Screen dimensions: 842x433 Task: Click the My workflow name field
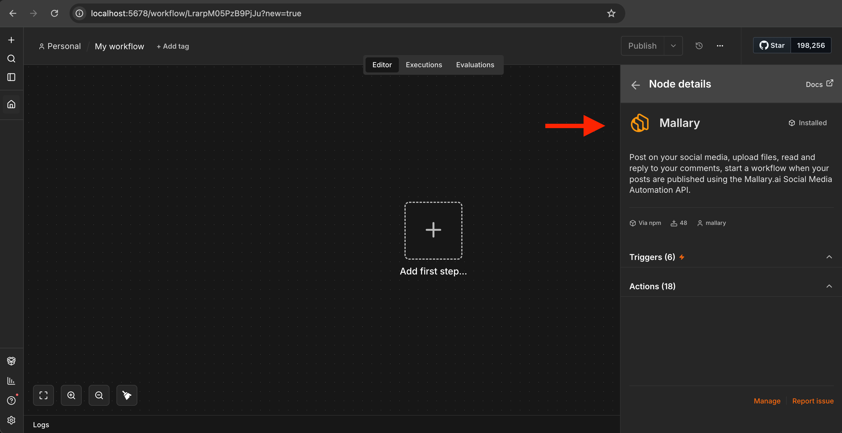click(x=119, y=46)
